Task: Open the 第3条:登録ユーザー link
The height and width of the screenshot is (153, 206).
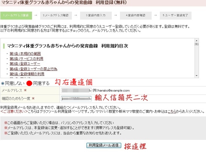Action: coord(25,64)
